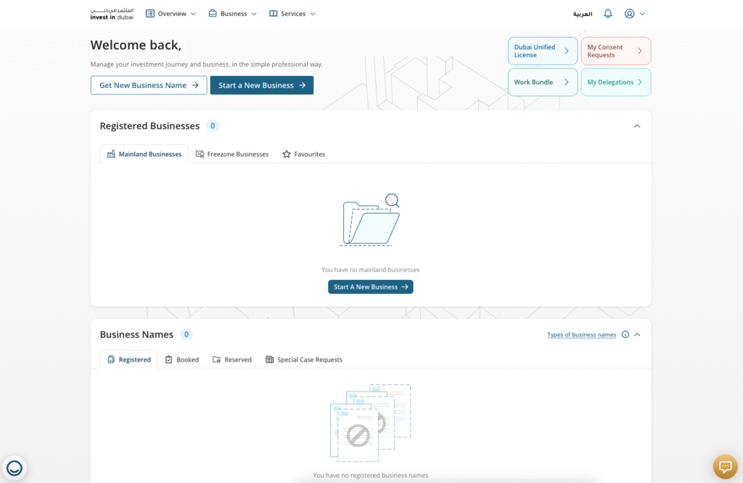Switch language to Arabic
Screen dimensions: 743x483
pyautogui.click(x=583, y=14)
